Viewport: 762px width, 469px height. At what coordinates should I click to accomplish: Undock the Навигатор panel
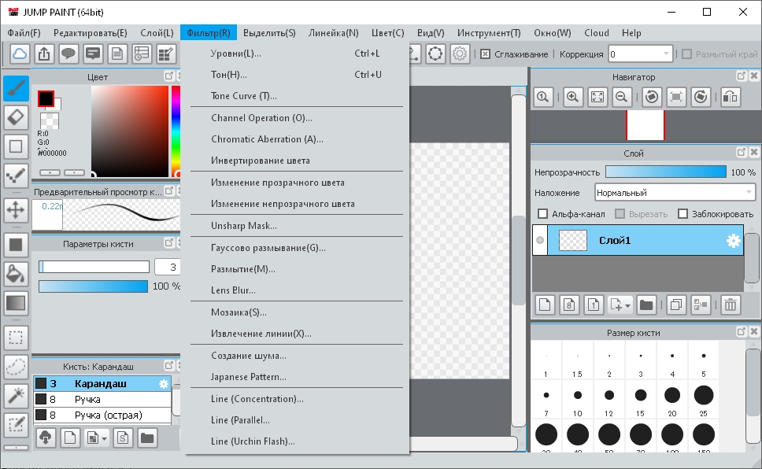click(741, 76)
